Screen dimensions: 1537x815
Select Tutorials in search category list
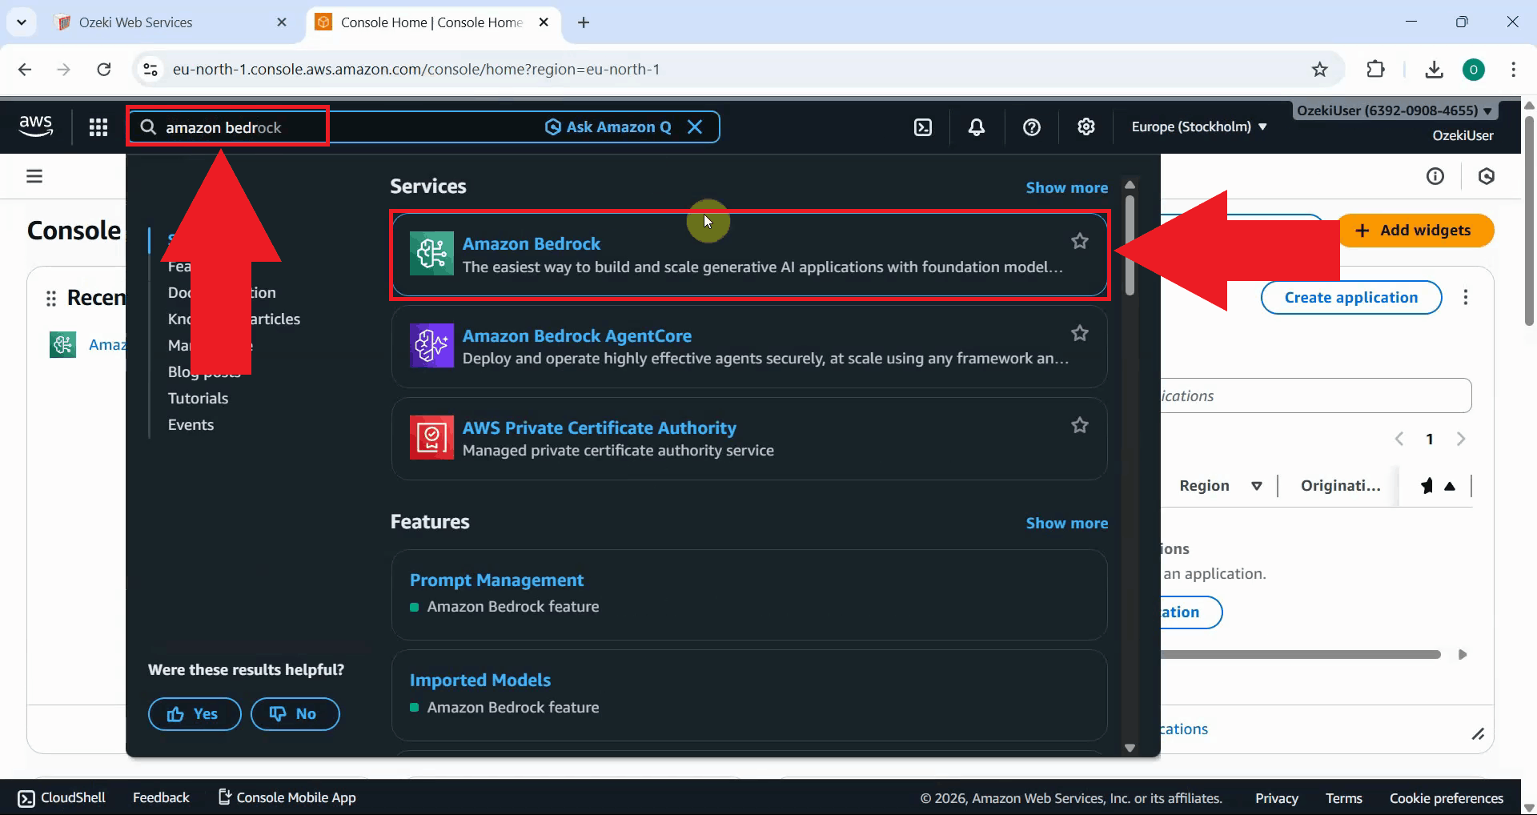pos(198,398)
